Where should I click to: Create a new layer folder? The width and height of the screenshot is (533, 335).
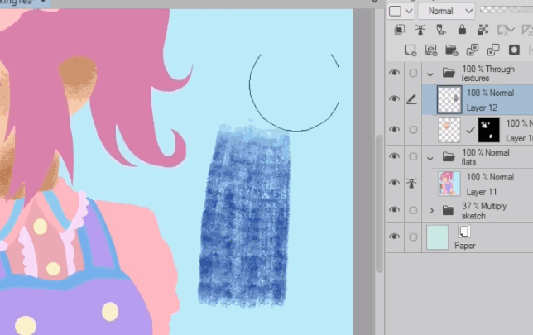click(x=452, y=50)
